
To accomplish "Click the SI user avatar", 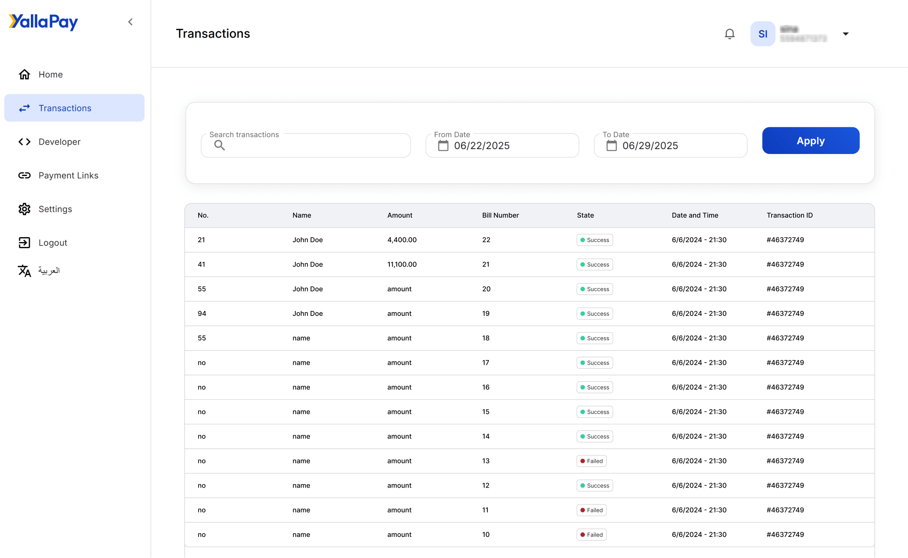I will click(763, 34).
